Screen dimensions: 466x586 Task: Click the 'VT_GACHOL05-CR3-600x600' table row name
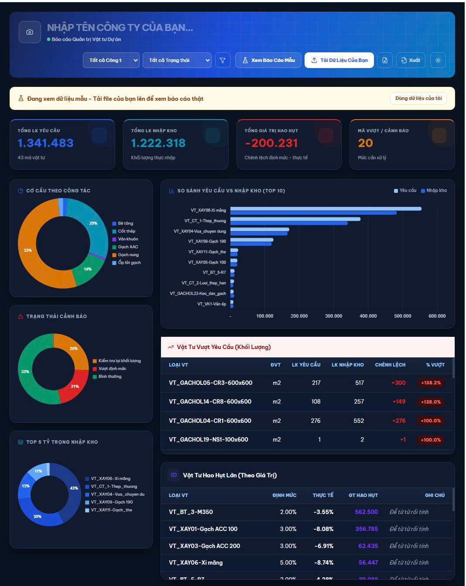(x=211, y=383)
